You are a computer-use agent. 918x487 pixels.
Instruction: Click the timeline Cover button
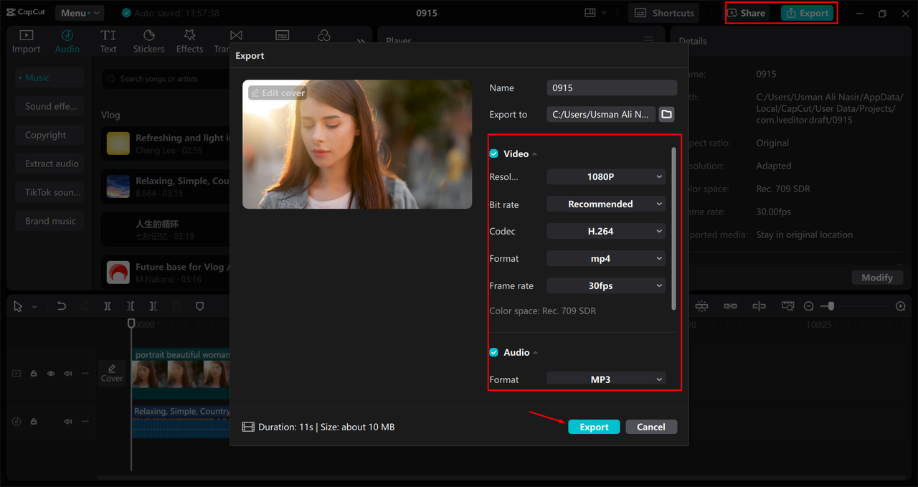coord(112,373)
